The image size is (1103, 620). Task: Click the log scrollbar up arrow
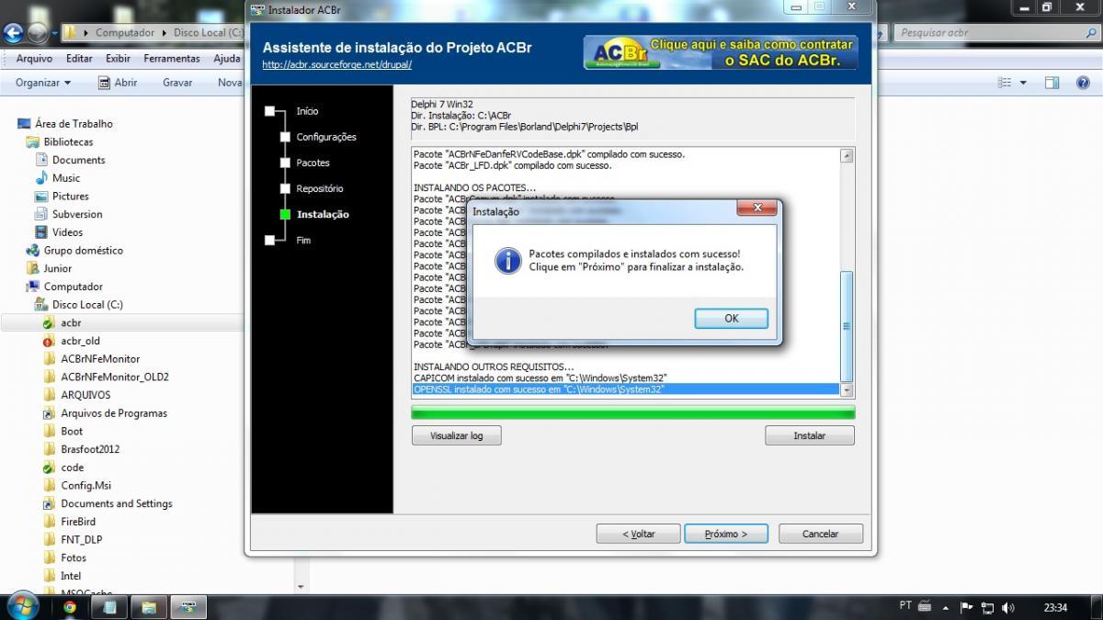(x=847, y=155)
